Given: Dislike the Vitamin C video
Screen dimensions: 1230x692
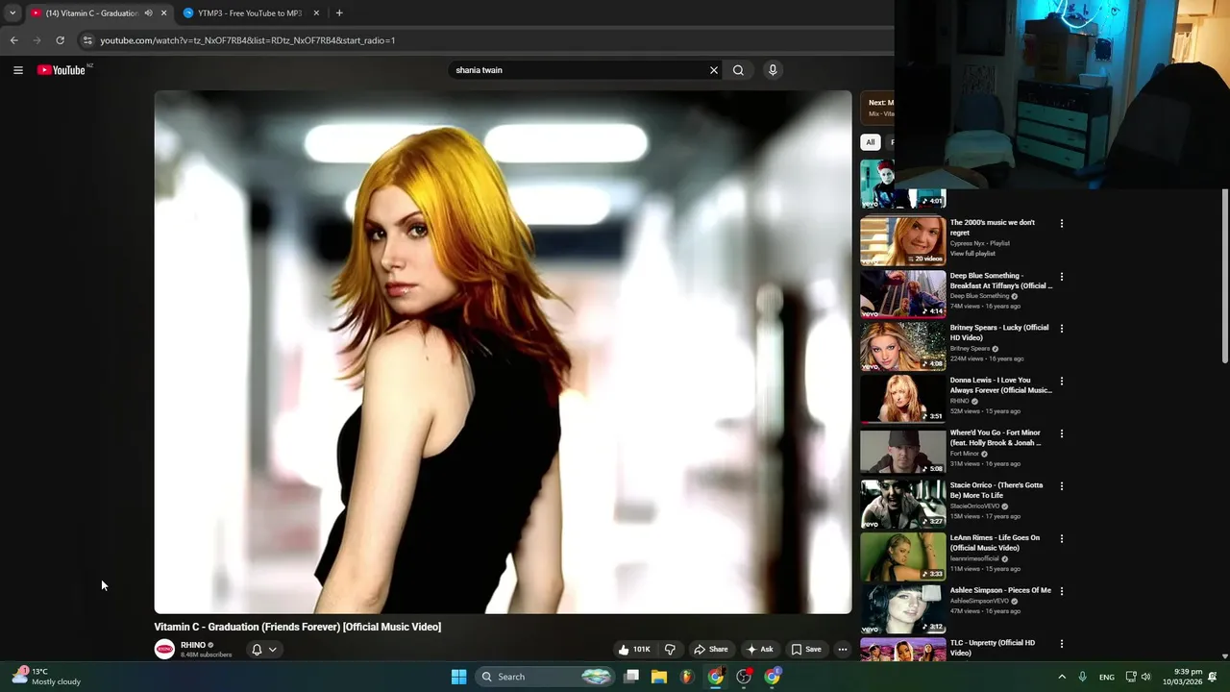Looking at the screenshot, I should 670,650.
